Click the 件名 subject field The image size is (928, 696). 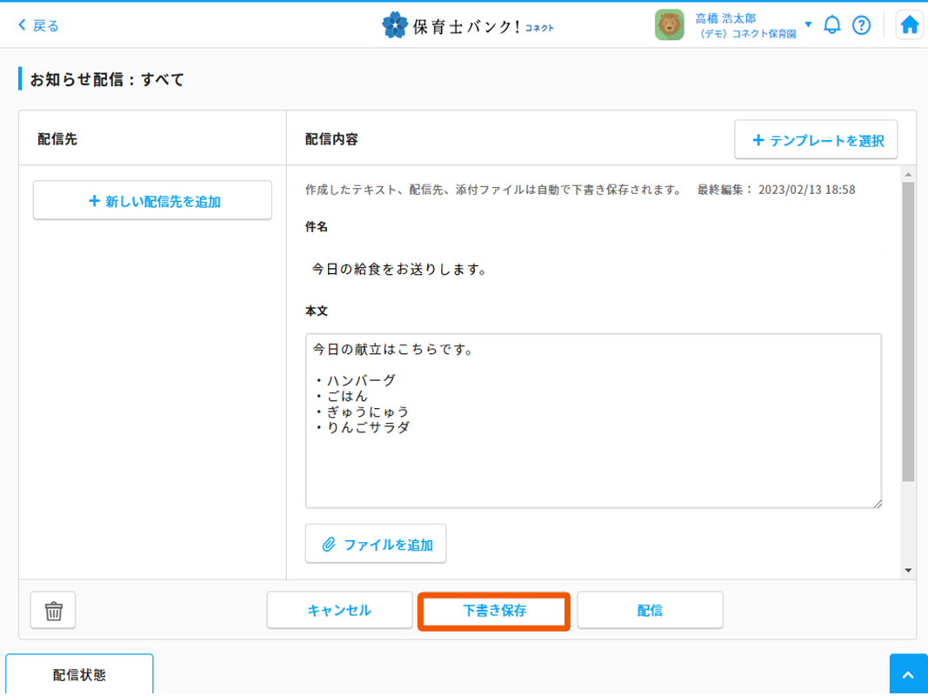[x=591, y=270]
